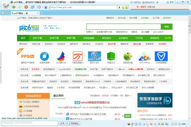This screenshot has width=191, height=127.
Task: Click the red 手机助手 link
Action: click(36, 69)
